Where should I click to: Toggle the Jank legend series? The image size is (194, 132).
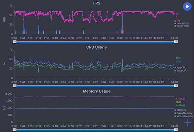click(x=182, y=24)
